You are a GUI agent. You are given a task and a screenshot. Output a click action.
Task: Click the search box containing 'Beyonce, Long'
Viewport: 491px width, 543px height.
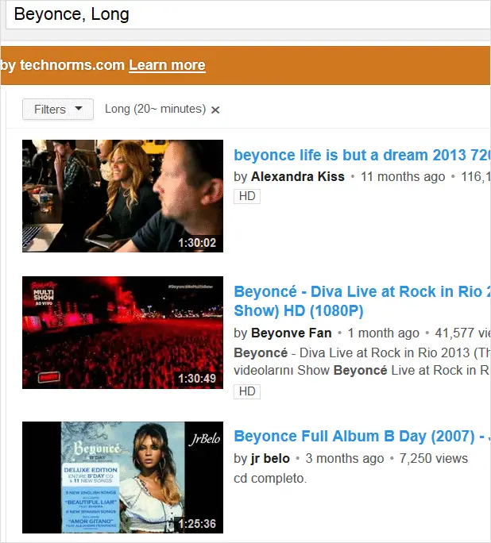[248, 14]
